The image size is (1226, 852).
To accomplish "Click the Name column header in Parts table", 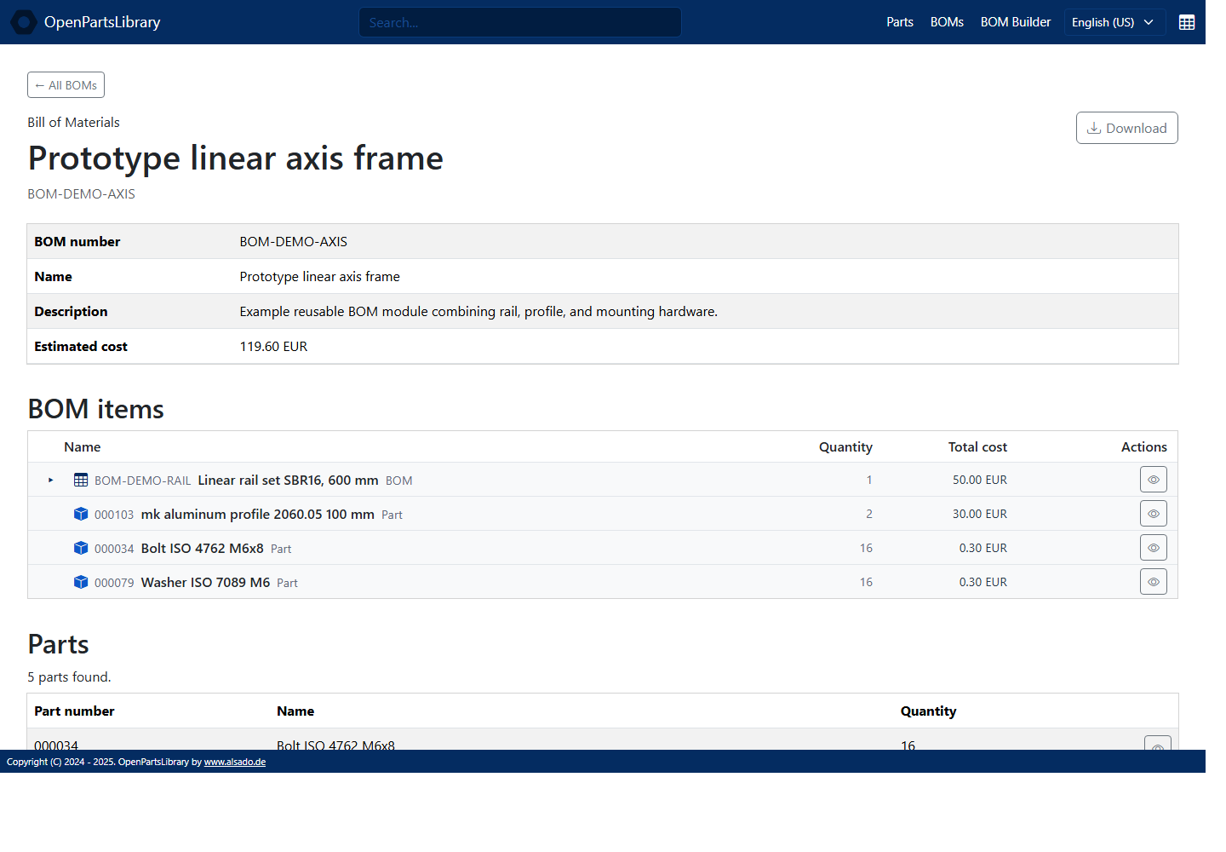I will (x=295, y=711).
